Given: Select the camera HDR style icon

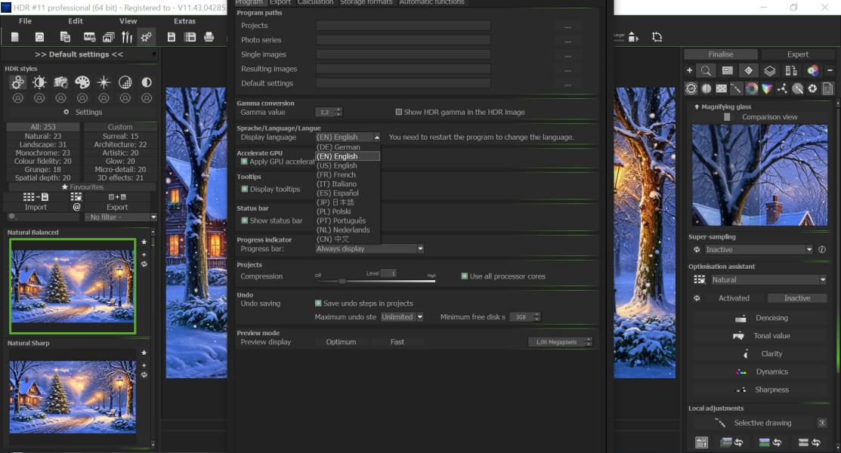Looking at the screenshot, I should pyautogui.click(x=60, y=82).
